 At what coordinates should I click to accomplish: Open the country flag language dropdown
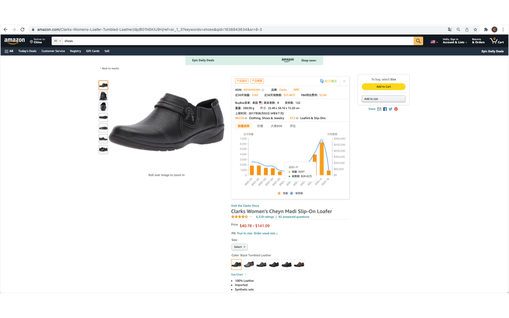point(434,41)
